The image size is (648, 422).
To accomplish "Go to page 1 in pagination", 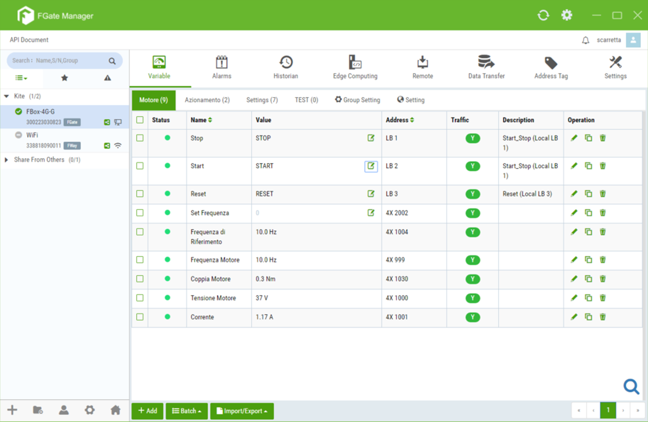I will [608, 410].
